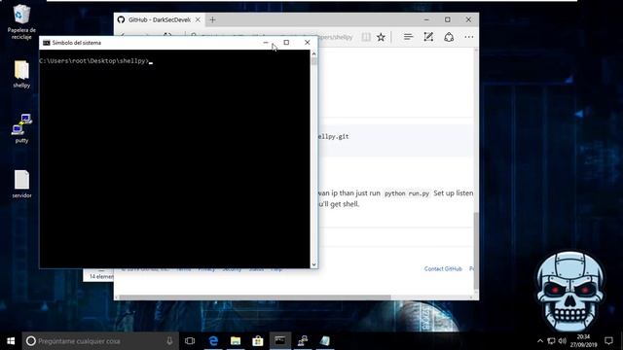Open the Edge web note pen icon
The image size is (623, 350).
(x=428, y=37)
